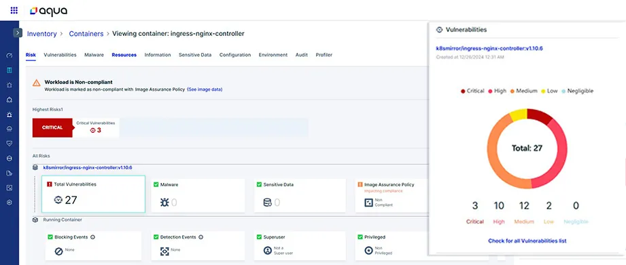Viewport: 626px width, 265px height.
Task: Go to Inventory breadcrumb
Action: [42, 34]
